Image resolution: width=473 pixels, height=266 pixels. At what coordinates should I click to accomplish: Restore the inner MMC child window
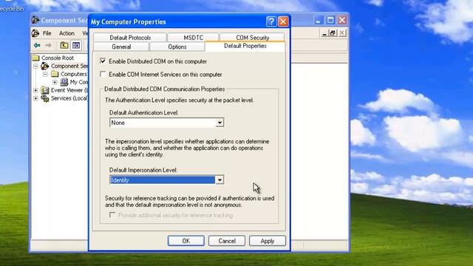tap(333, 33)
